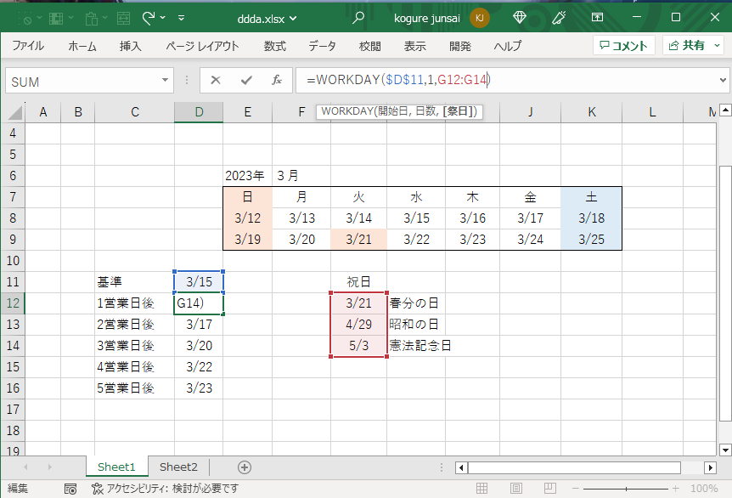The height and width of the screenshot is (498, 732).
Task: Open the 数式 ribbon tab
Action: (x=274, y=46)
